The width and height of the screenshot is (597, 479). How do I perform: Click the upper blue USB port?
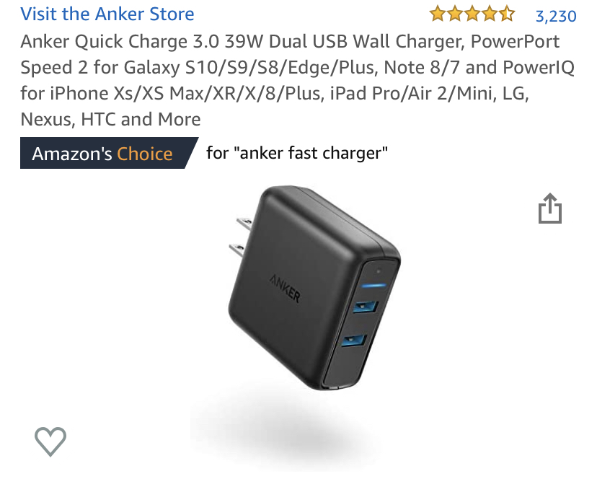click(x=365, y=307)
